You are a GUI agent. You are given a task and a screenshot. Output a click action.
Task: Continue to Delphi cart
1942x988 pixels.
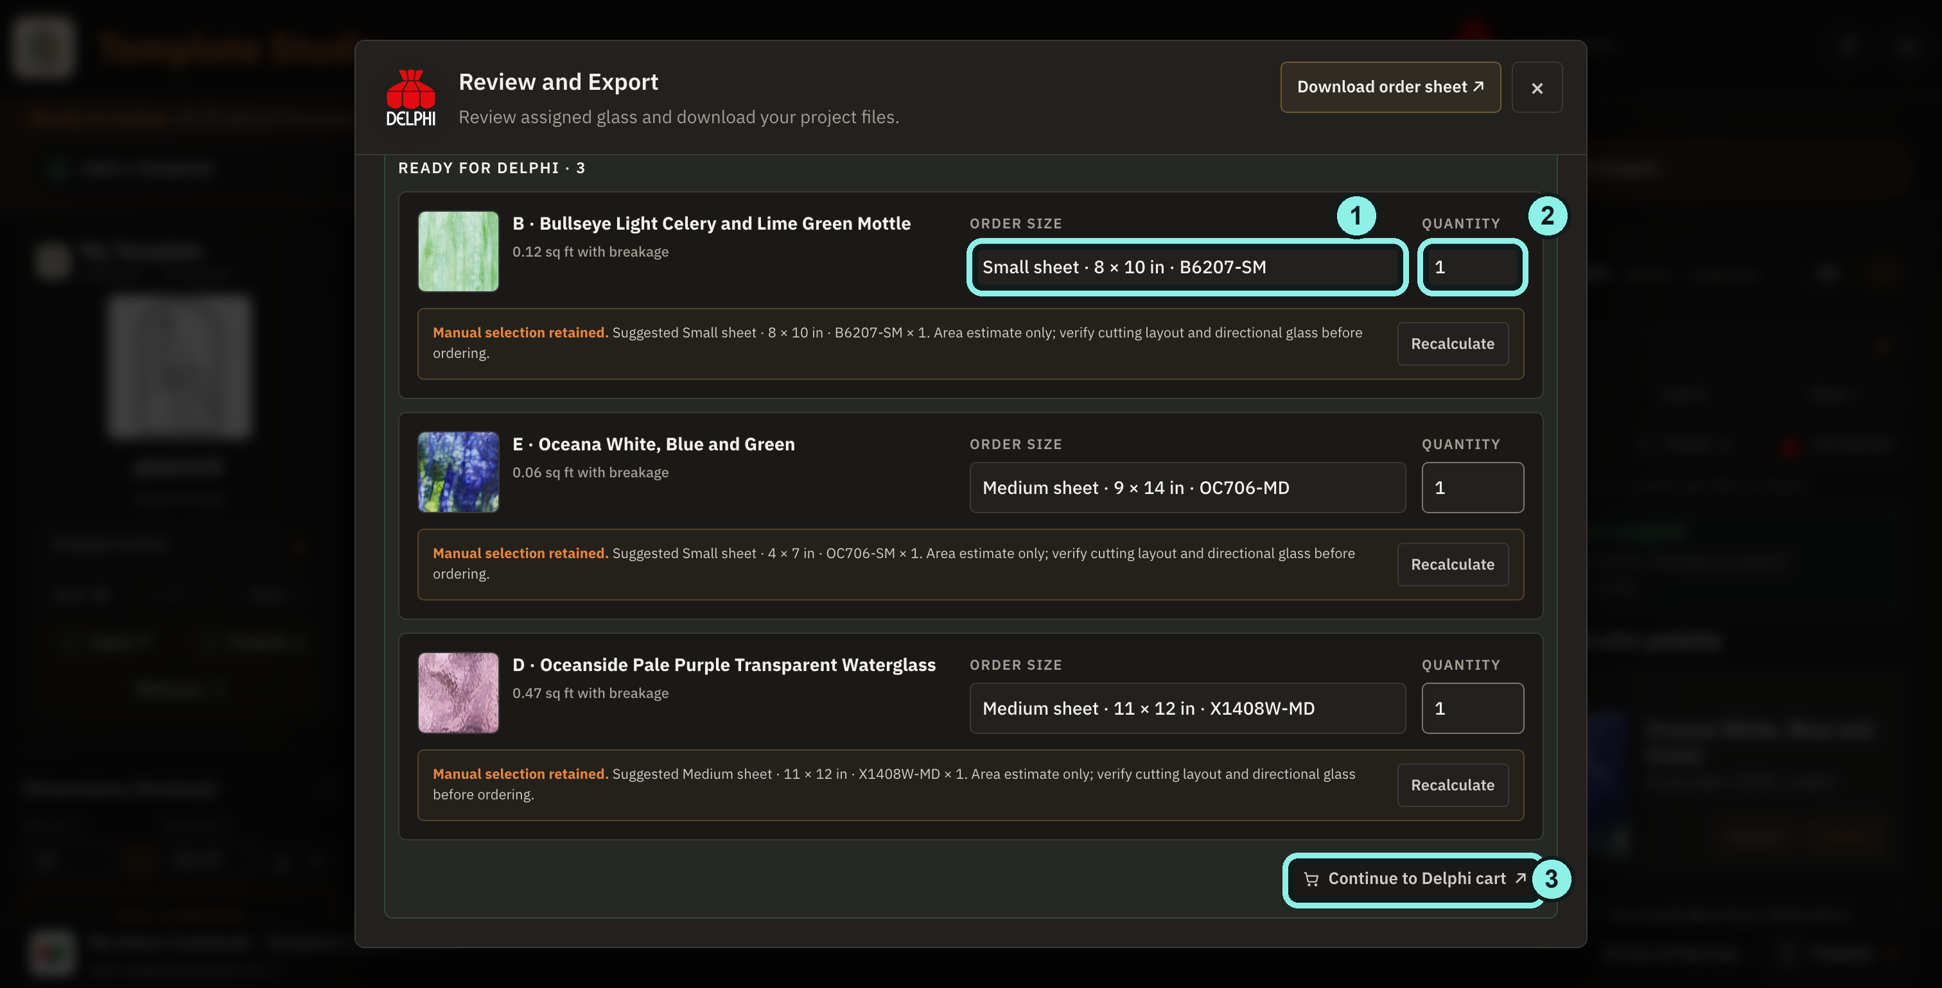click(x=1415, y=880)
